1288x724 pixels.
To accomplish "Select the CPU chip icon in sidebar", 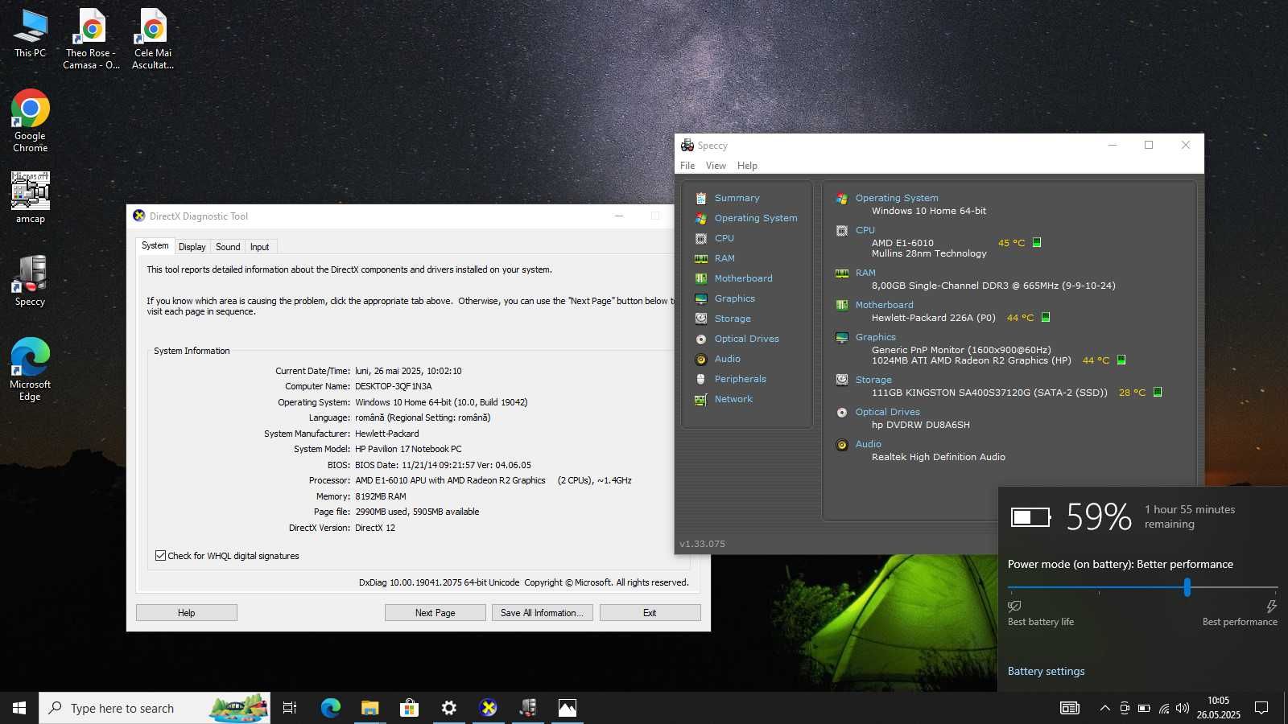I will point(701,238).
